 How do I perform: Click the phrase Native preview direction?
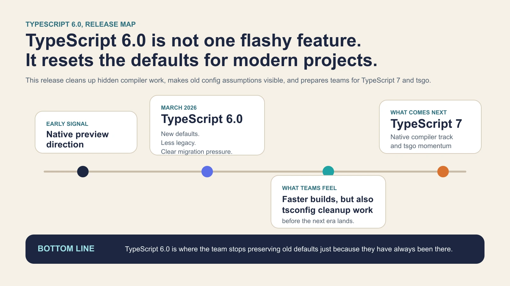(x=77, y=139)
